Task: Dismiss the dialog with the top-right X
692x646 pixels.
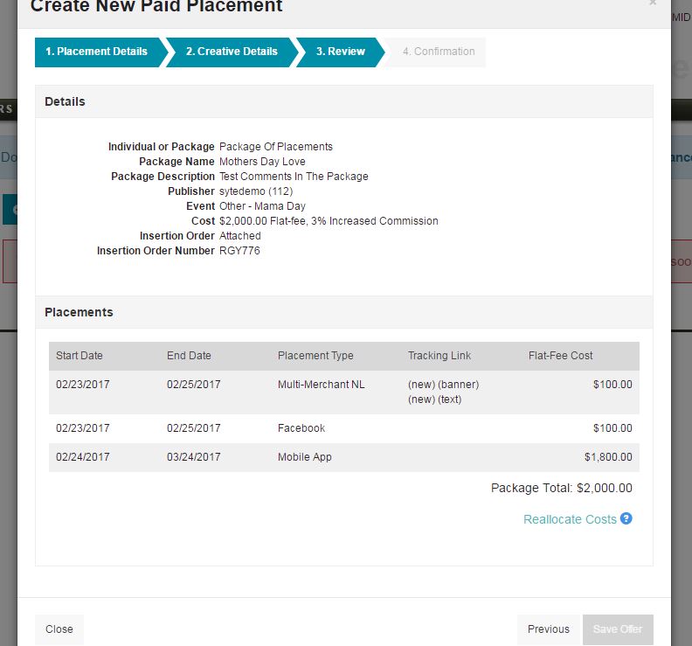Action: (653, 3)
